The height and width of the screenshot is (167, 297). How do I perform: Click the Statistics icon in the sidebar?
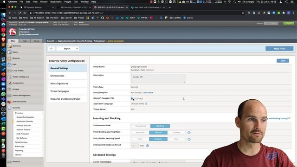point(10,46)
